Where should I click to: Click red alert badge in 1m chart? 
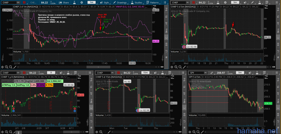pyautogui.click(x=24, y=3)
